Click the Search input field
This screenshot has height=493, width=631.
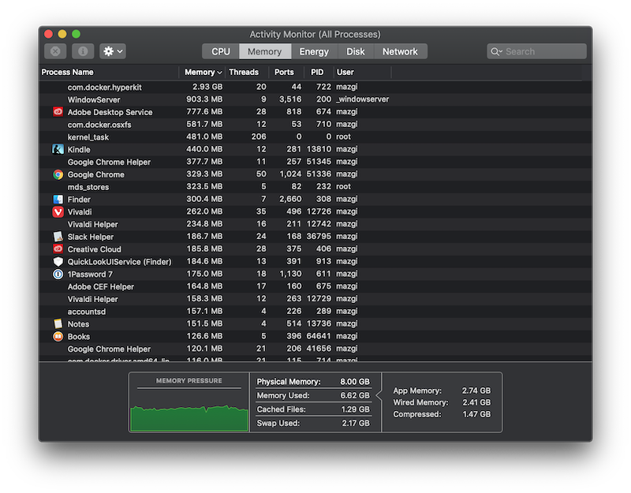click(x=537, y=51)
